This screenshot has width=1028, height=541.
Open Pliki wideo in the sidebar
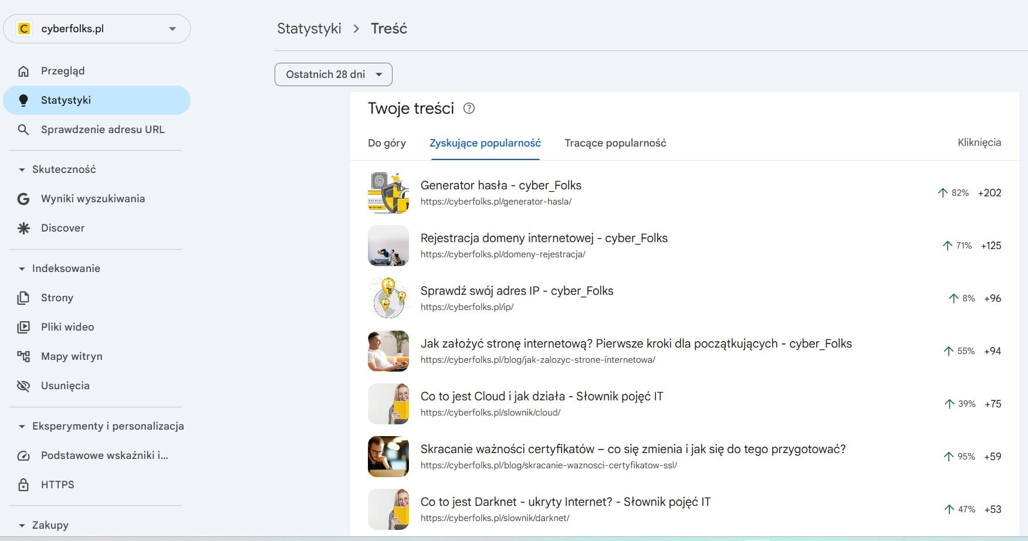coord(97,327)
